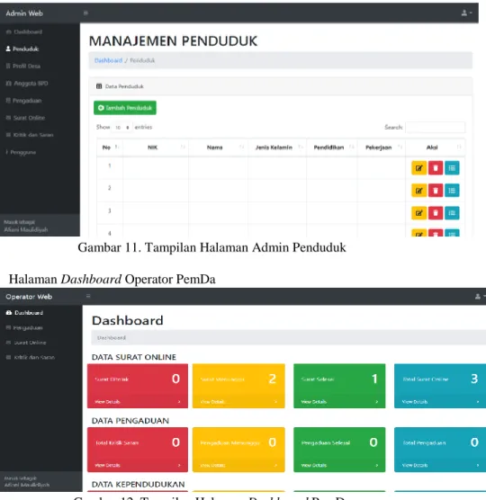Sort table by Nama column
The width and height of the screenshot is (486, 500).
[218, 147]
